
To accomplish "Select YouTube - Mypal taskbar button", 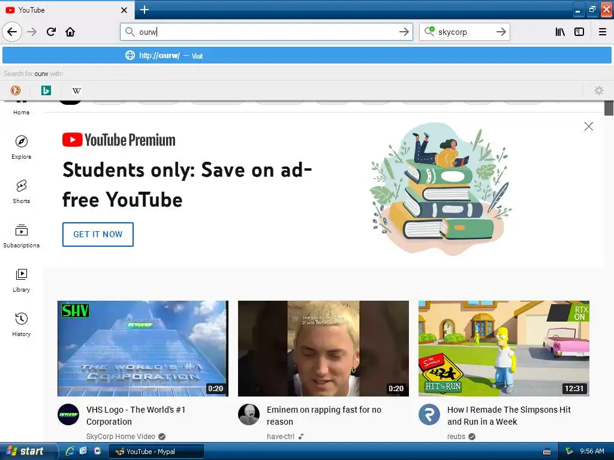I will point(156,452).
